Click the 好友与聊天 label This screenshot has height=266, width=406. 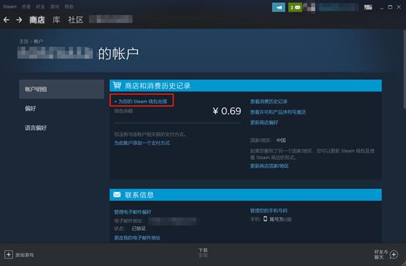click(381, 254)
